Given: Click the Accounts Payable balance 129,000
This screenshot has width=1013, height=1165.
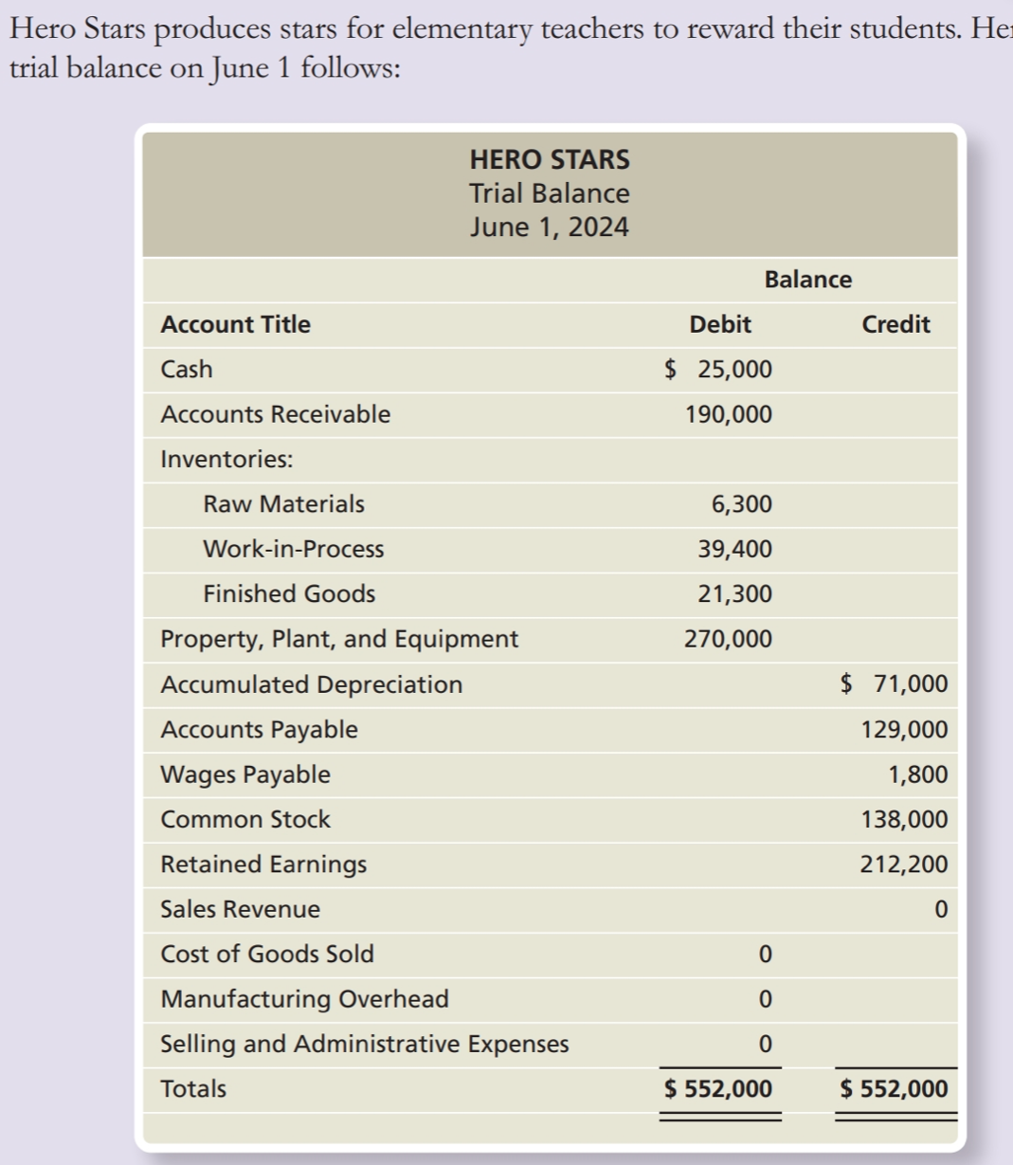Looking at the screenshot, I should [910, 729].
